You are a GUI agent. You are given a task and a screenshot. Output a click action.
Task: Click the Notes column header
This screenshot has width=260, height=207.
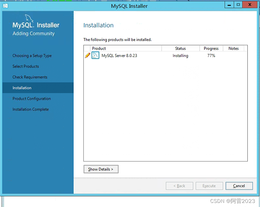233,49
